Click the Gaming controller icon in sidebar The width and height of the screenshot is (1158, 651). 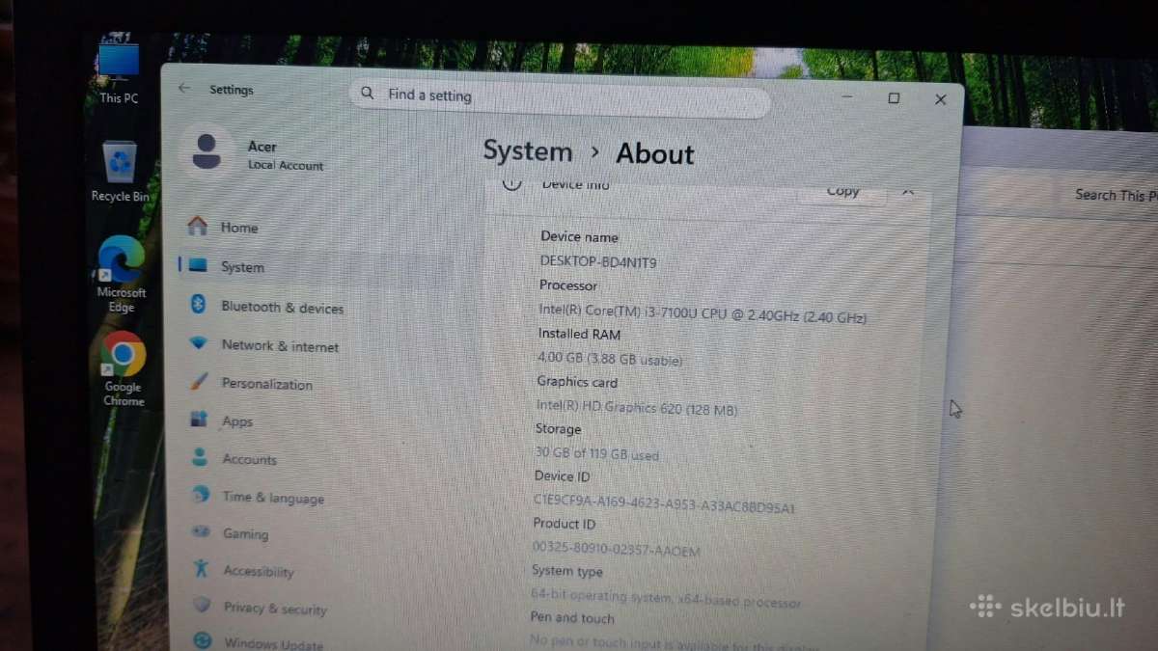coord(201,531)
